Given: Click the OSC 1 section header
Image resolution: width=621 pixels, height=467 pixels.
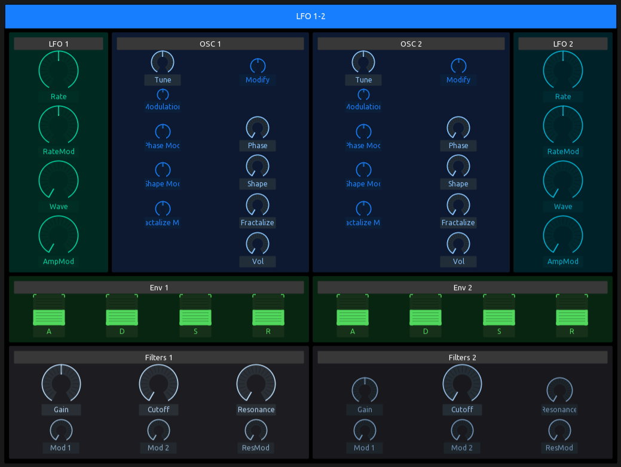Looking at the screenshot, I should point(210,44).
